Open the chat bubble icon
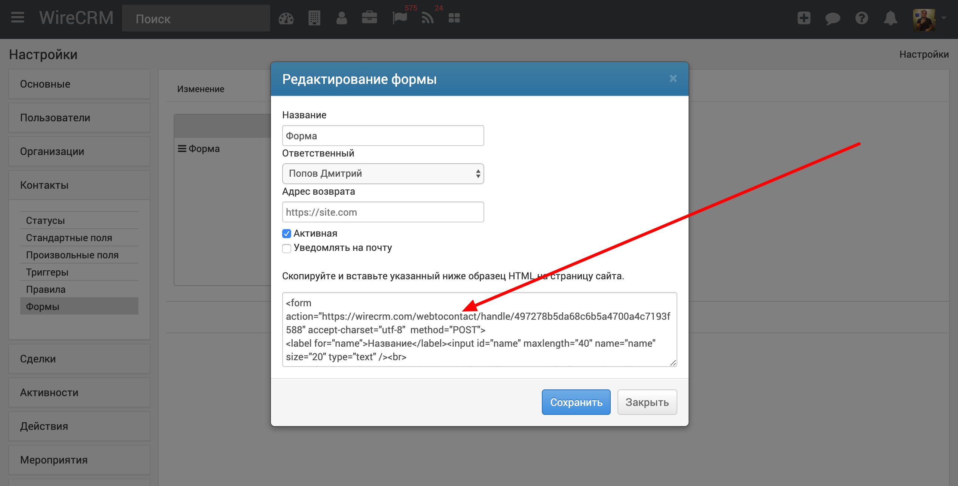The width and height of the screenshot is (958, 486). pos(833,18)
